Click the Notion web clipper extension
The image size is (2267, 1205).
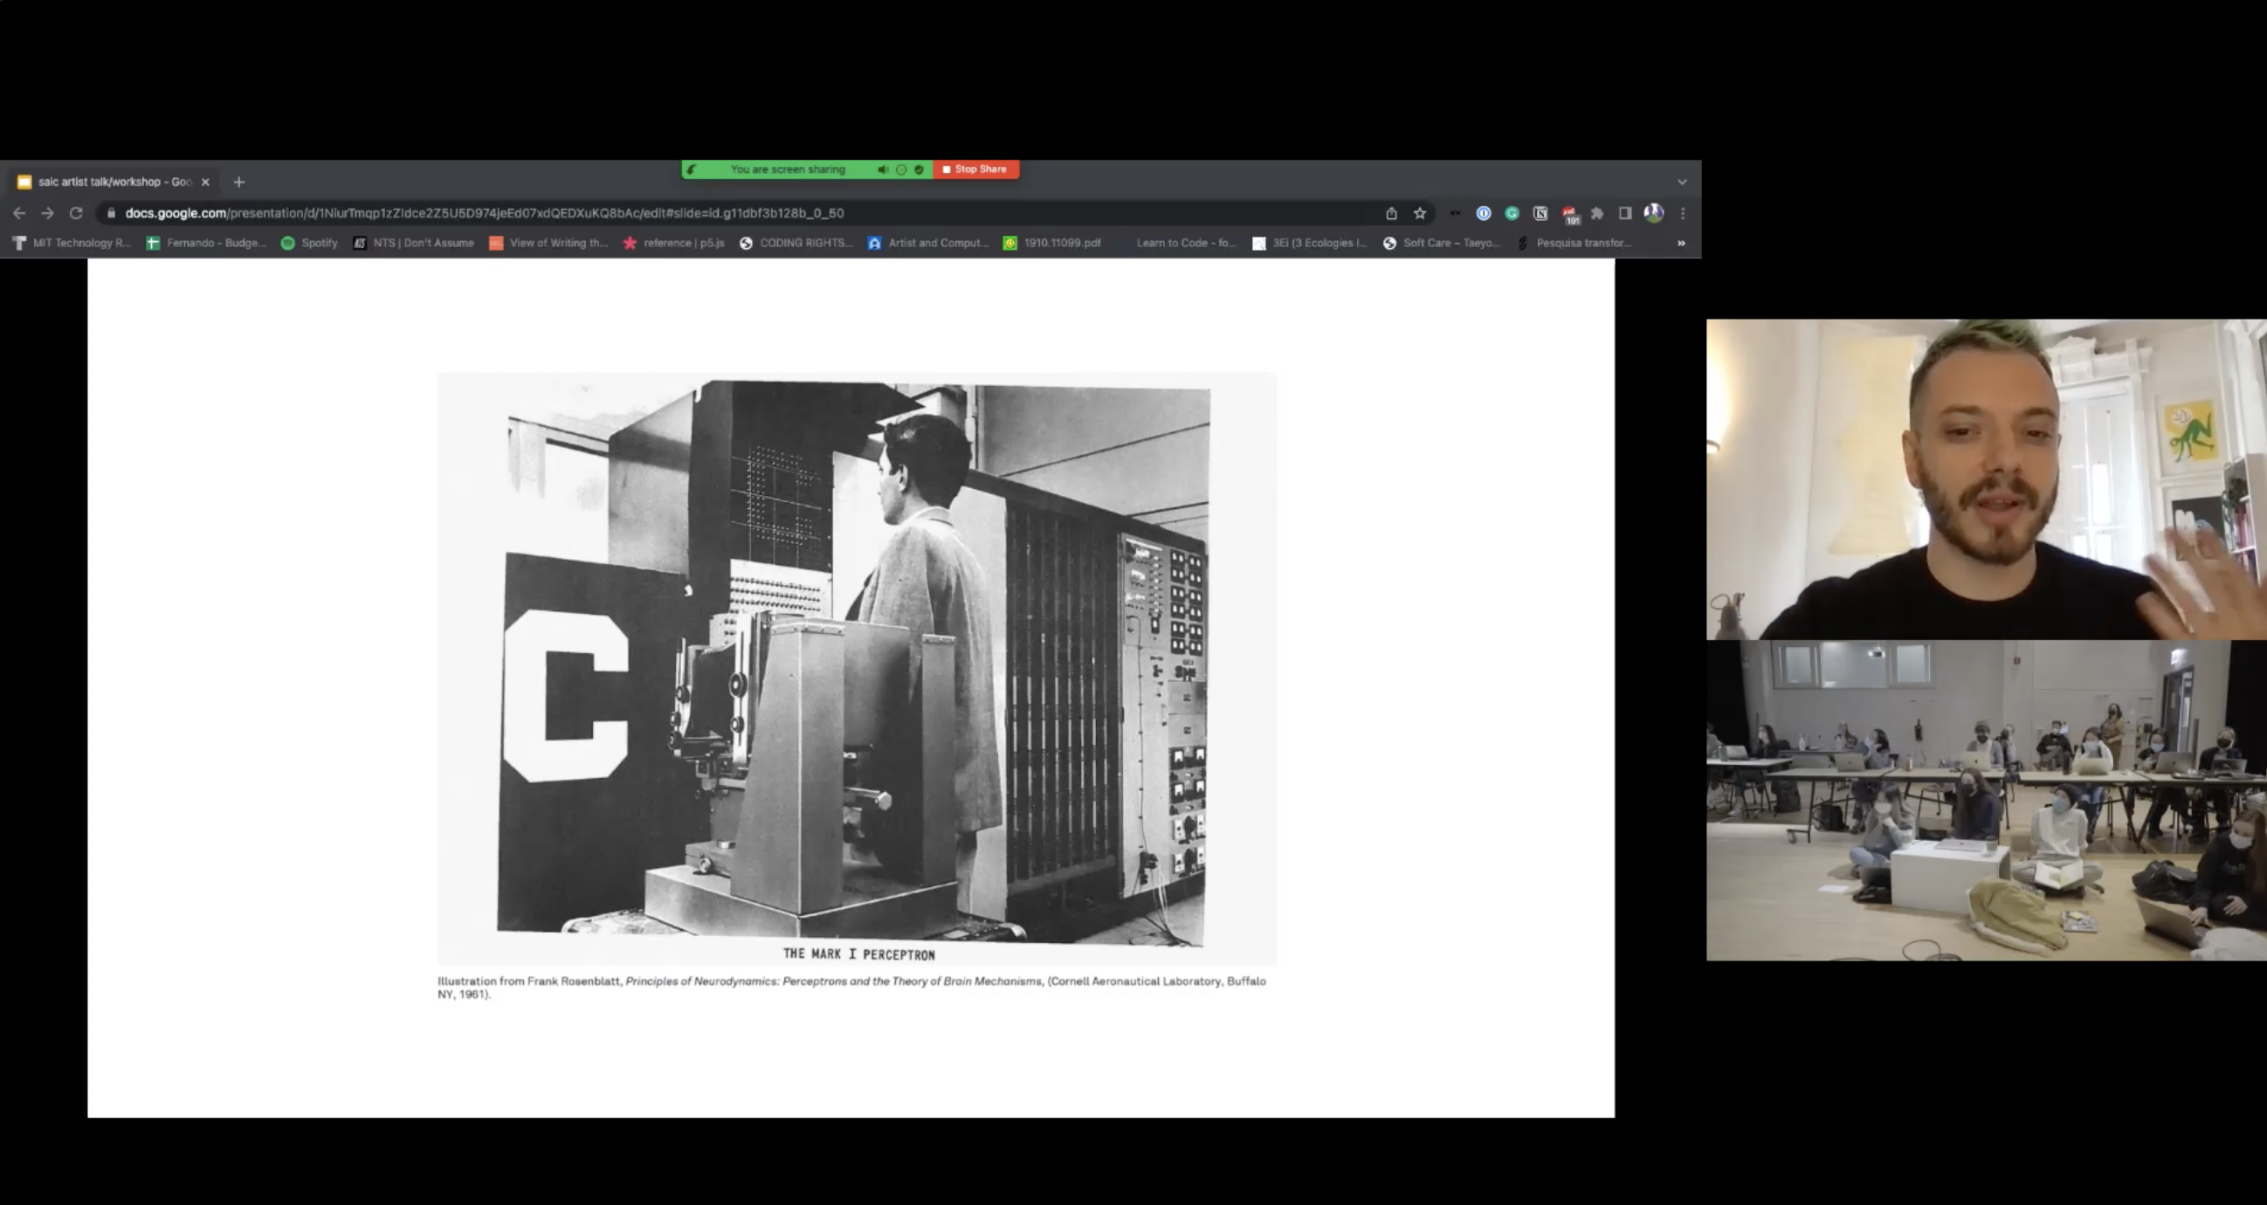point(1540,213)
